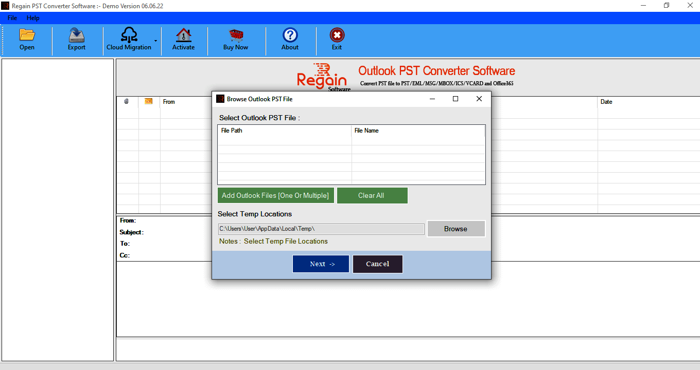Click the Clear All button

coord(372,195)
